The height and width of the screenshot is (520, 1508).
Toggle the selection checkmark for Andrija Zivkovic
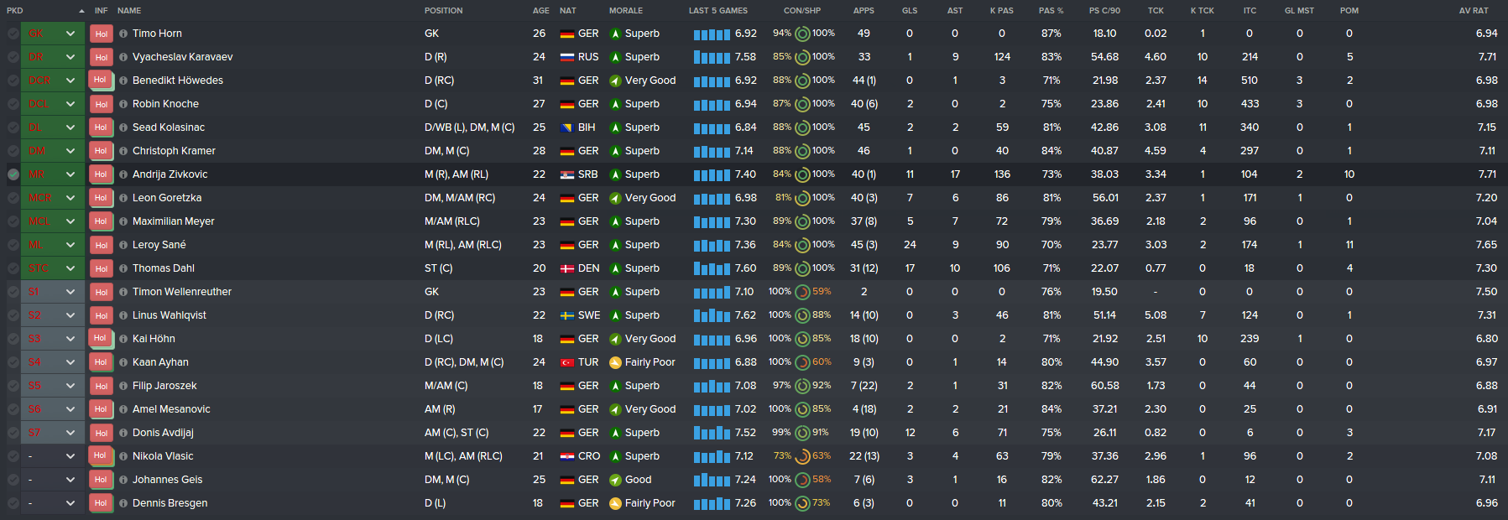pos(13,174)
